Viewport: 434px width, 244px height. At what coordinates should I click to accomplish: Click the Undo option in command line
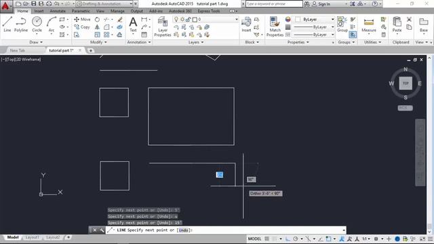coord(183,230)
